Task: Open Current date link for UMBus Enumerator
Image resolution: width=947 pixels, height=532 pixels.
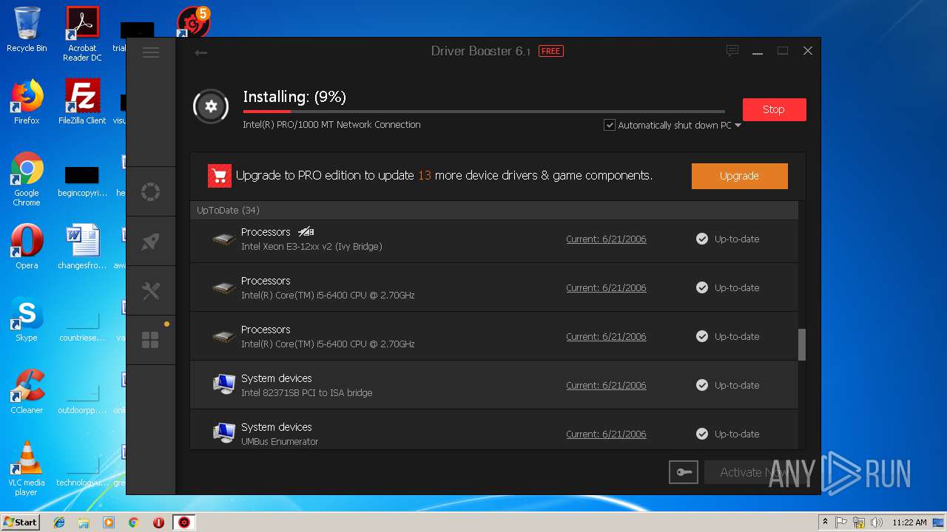Action: tap(606, 434)
